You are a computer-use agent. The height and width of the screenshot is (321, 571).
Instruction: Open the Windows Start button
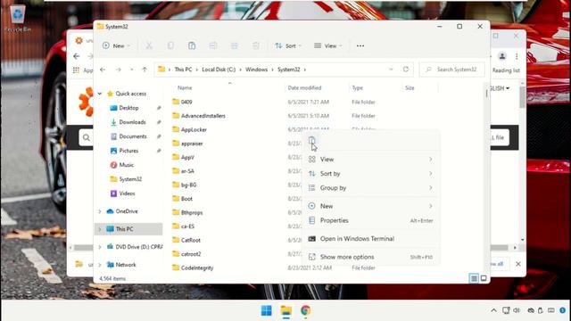pos(267,310)
